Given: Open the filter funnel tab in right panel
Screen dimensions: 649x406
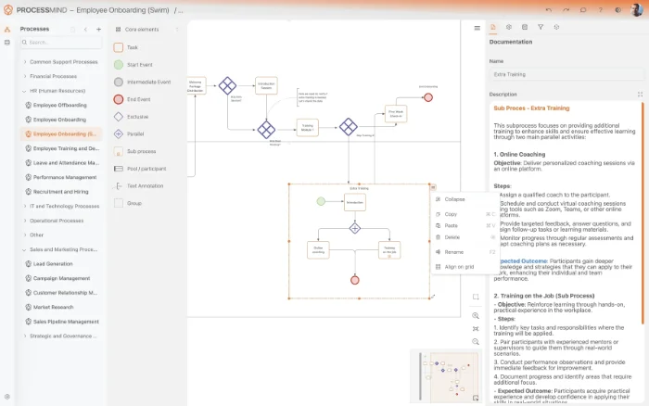Looking at the screenshot, I should (541, 28).
